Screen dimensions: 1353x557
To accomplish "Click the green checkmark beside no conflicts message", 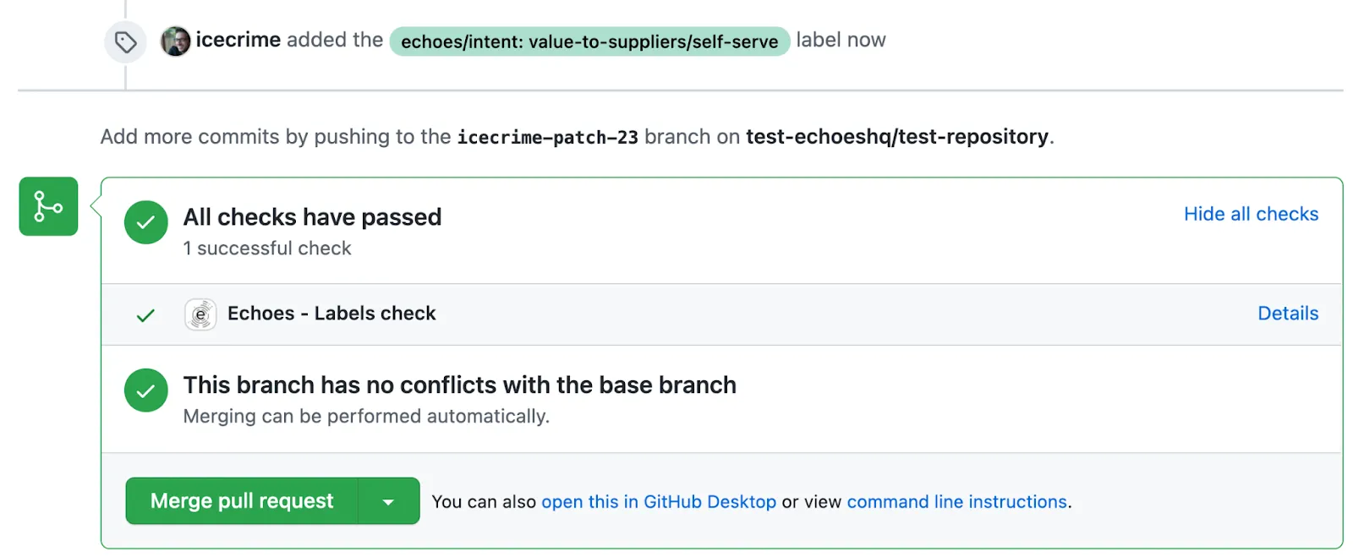I will click(x=145, y=390).
